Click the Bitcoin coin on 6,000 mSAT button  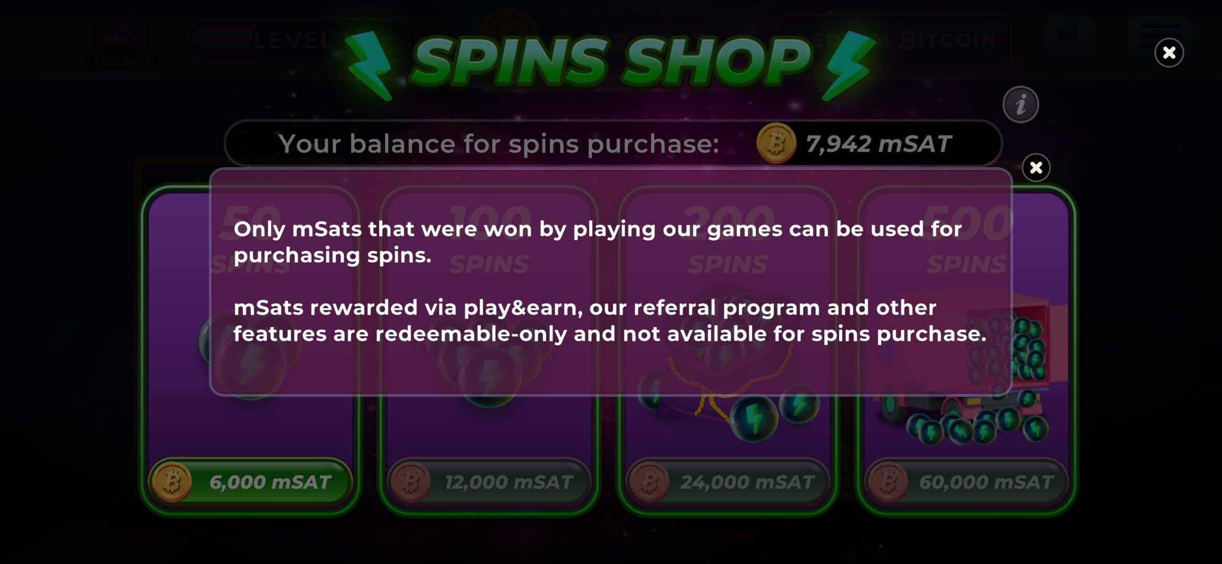coord(172,481)
